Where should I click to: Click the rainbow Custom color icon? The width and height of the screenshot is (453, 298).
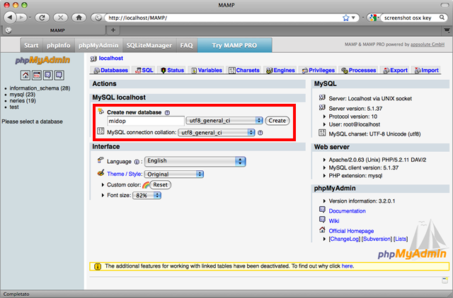tap(146, 185)
